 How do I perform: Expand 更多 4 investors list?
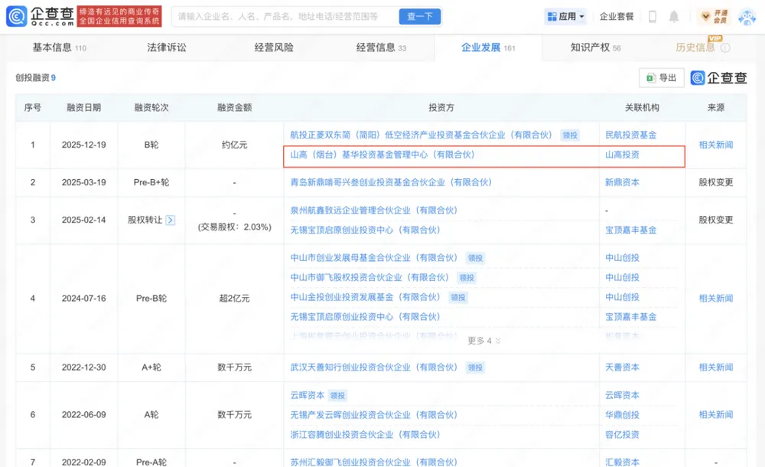click(484, 341)
